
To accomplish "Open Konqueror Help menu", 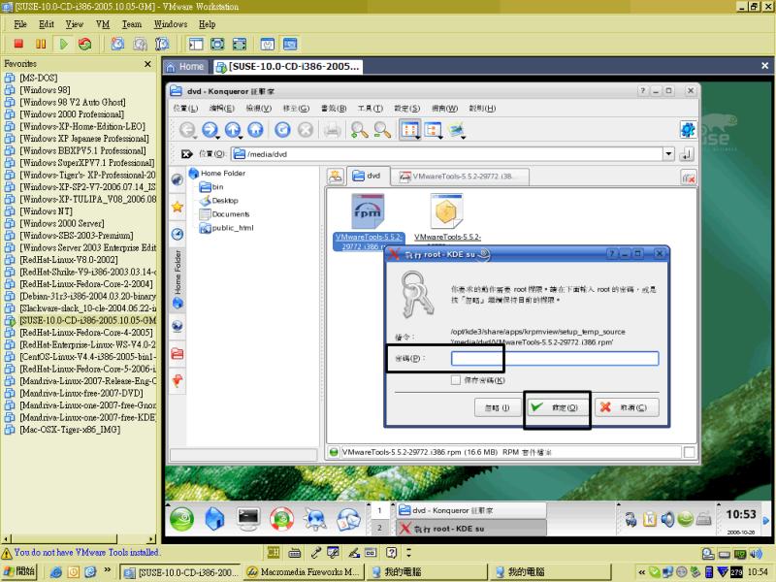I will click(x=482, y=109).
